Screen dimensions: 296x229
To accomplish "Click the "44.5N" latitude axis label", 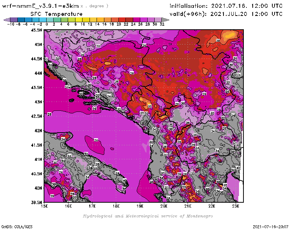I will click(x=37, y=59).
